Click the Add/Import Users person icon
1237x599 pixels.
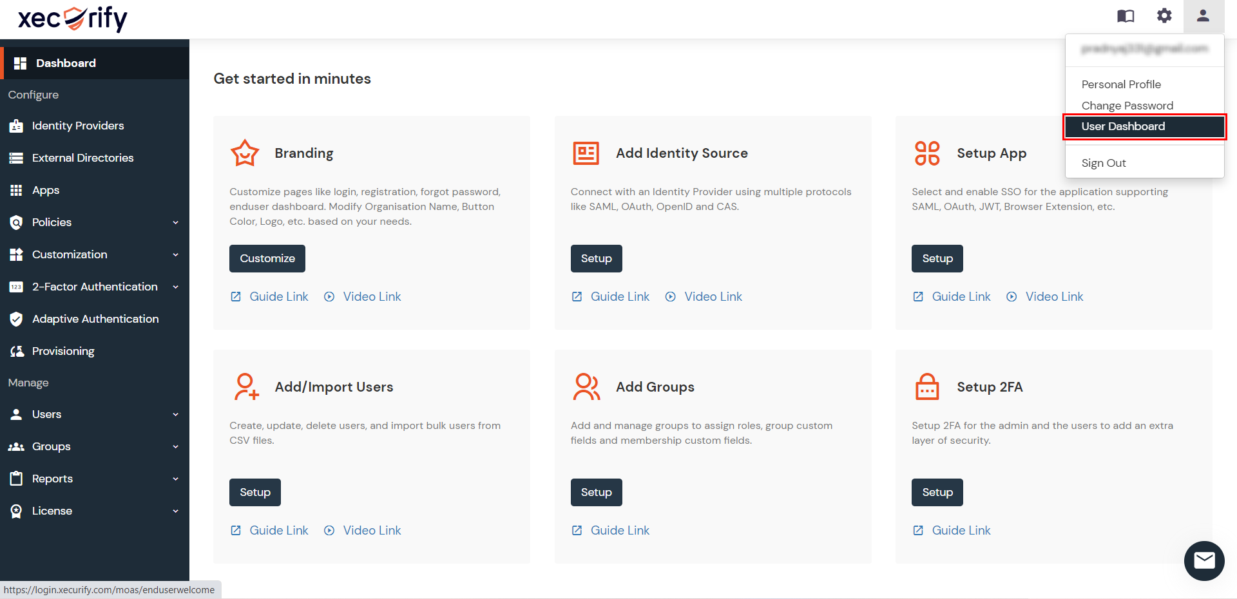tap(246, 387)
